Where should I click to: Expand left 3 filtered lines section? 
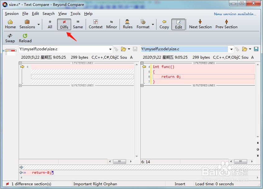click(20, 63)
